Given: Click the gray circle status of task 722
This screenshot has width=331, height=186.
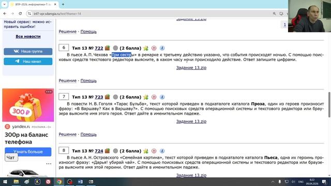Looking at the screenshot, I should pyautogui.click(x=115, y=48).
